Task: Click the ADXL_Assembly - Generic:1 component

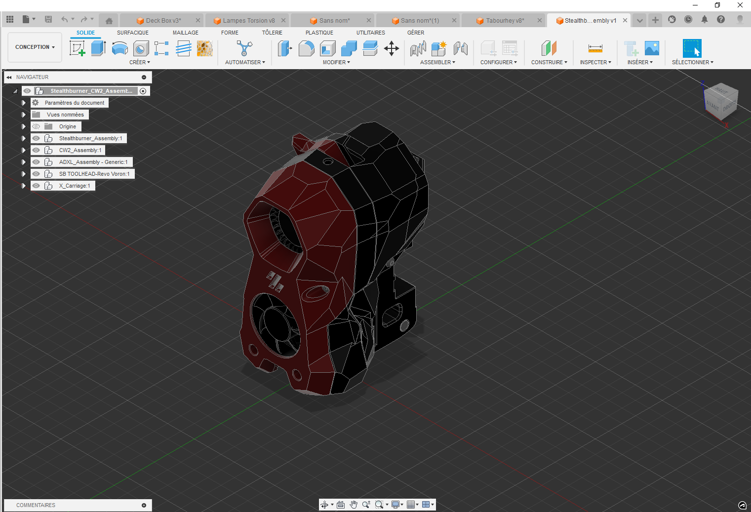Action: click(x=93, y=162)
